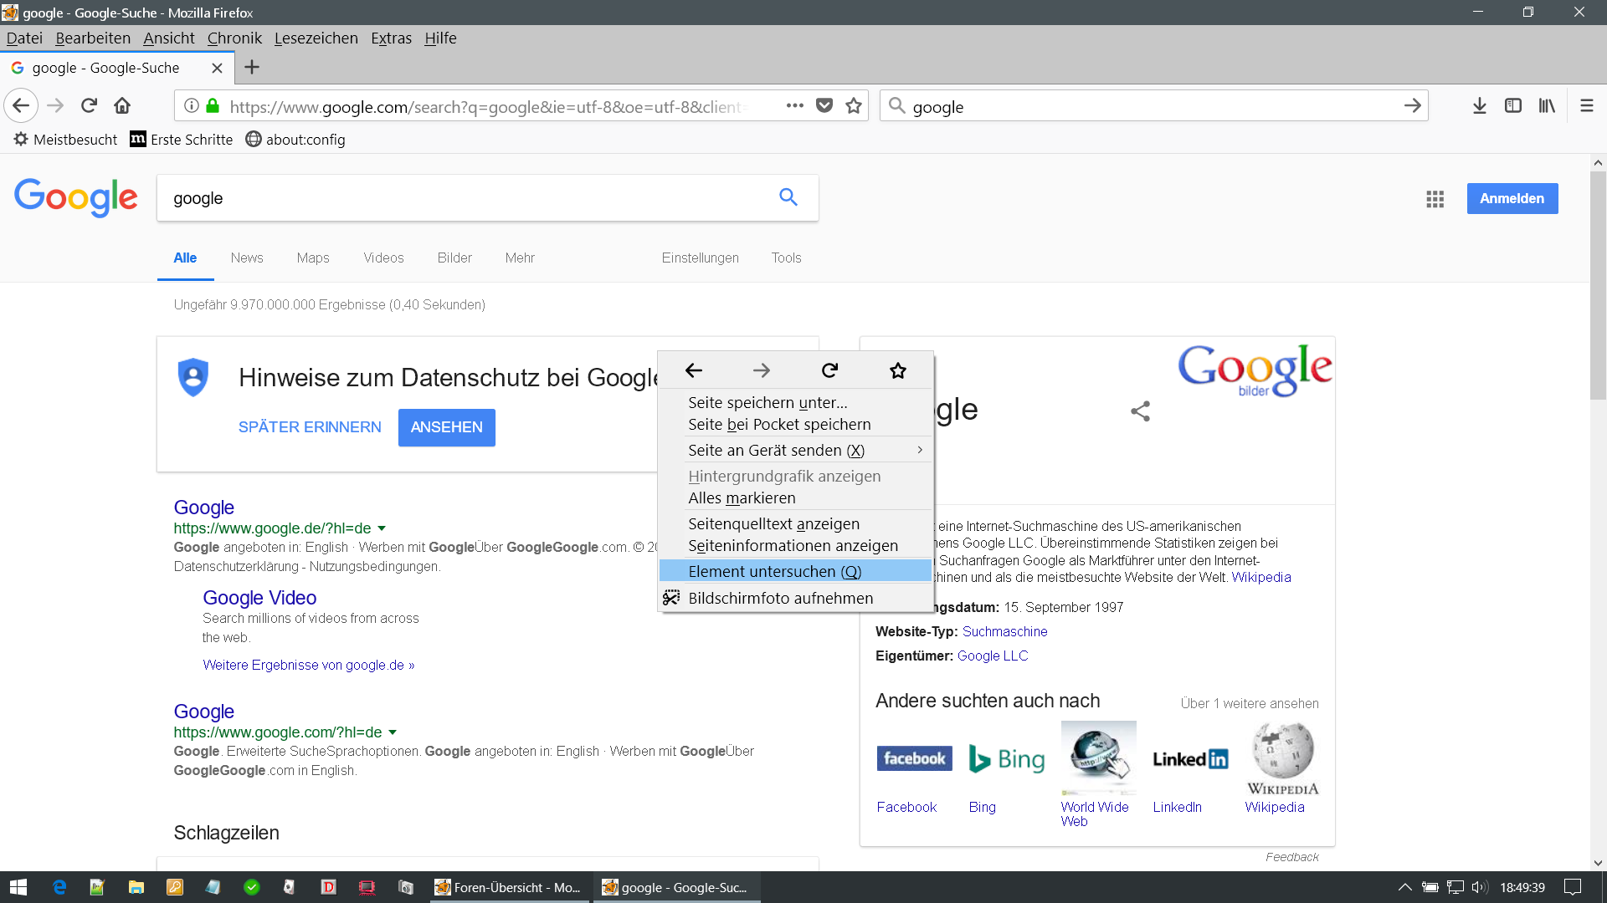1607x903 pixels.
Task: Open Google apps grid icon
Action: tap(1435, 199)
